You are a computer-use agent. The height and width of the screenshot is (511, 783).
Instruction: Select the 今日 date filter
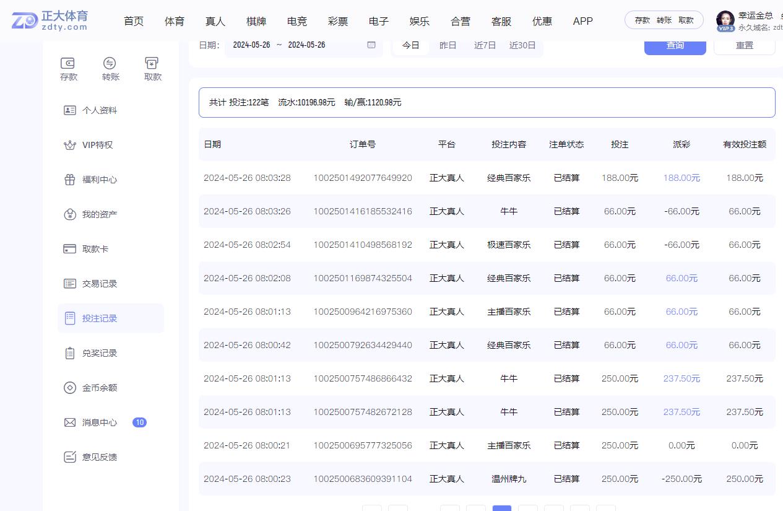pyautogui.click(x=410, y=45)
